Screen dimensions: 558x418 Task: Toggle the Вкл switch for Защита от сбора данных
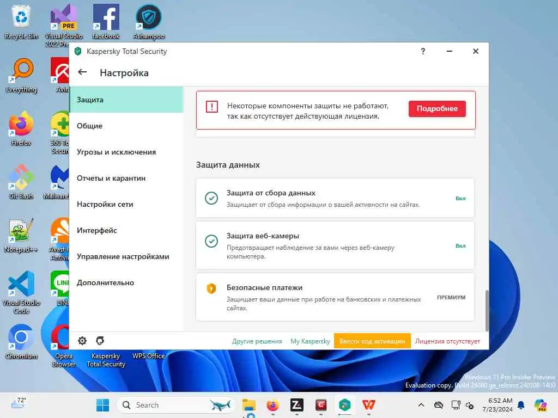click(460, 198)
